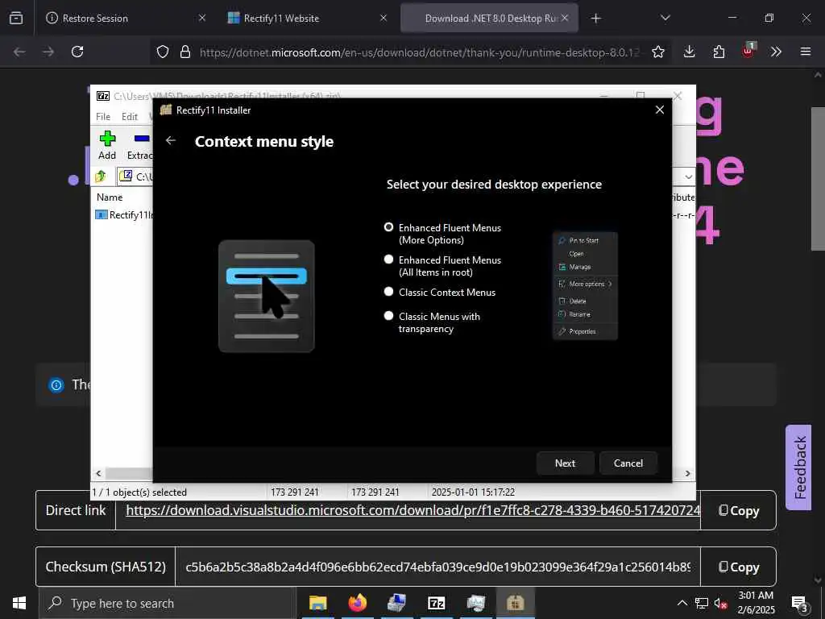Open a new browser tab
This screenshot has width=825, height=619.
595,19
